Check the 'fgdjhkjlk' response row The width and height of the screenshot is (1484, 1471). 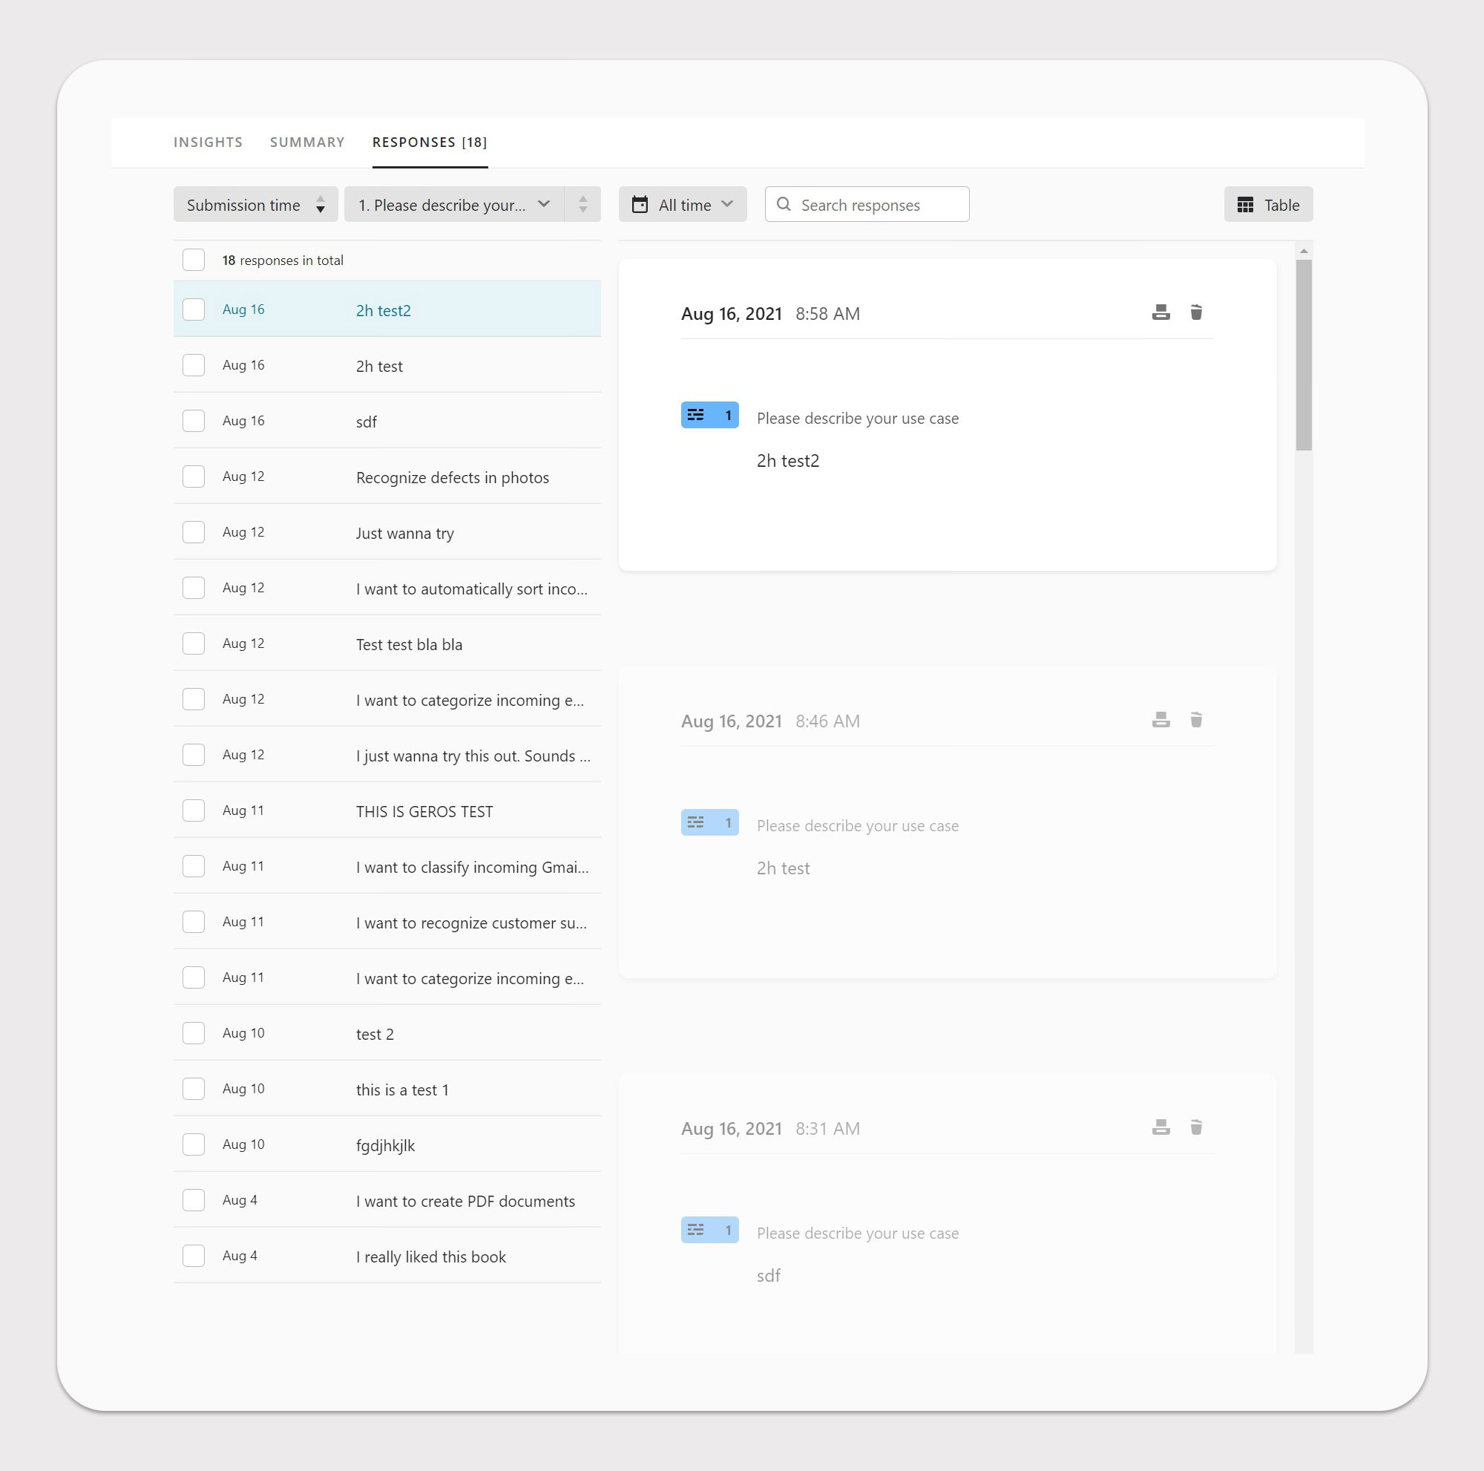click(194, 1144)
